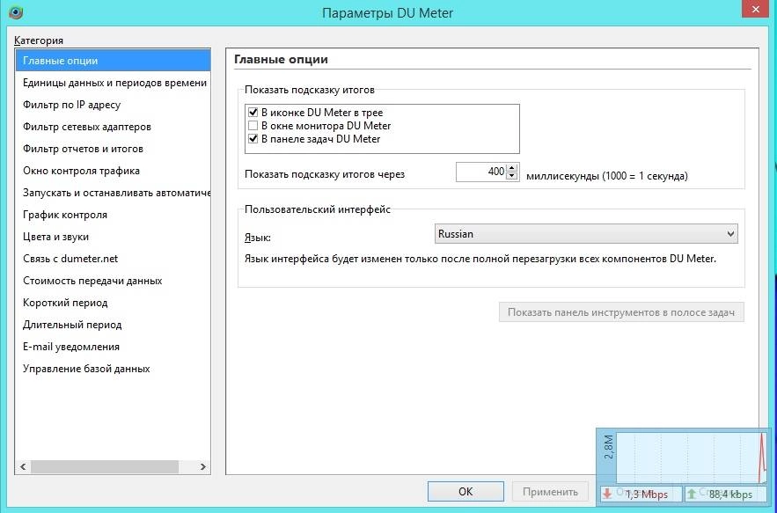Click the DU Meter traffic graph area

(x=692, y=458)
